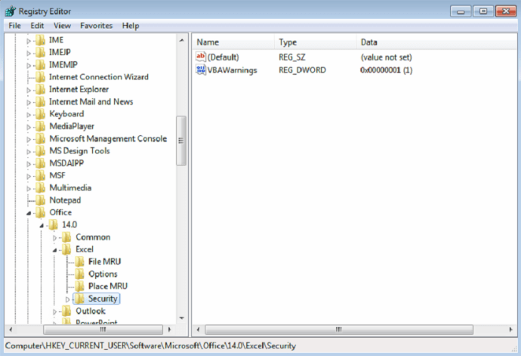This screenshot has height=356, width=521.
Task: Click the VBAWarnings DWORD value icon
Action: click(x=201, y=70)
